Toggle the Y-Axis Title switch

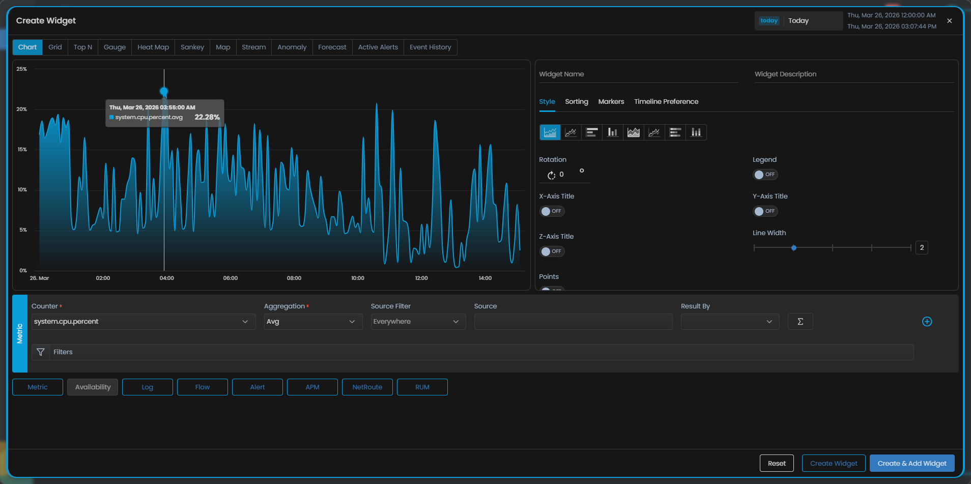click(765, 211)
